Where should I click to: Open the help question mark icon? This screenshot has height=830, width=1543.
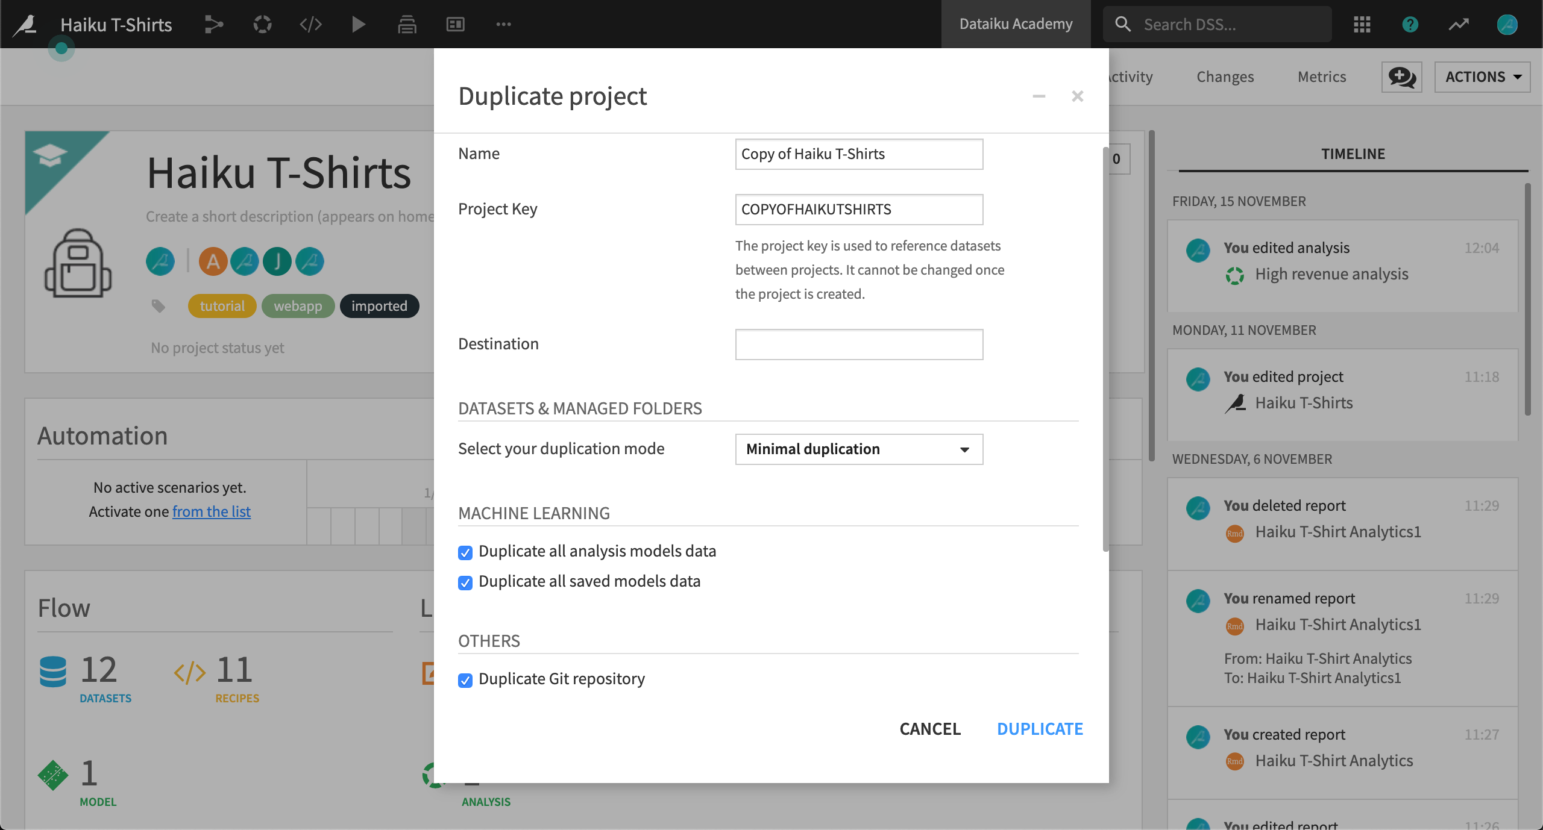click(x=1410, y=24)
